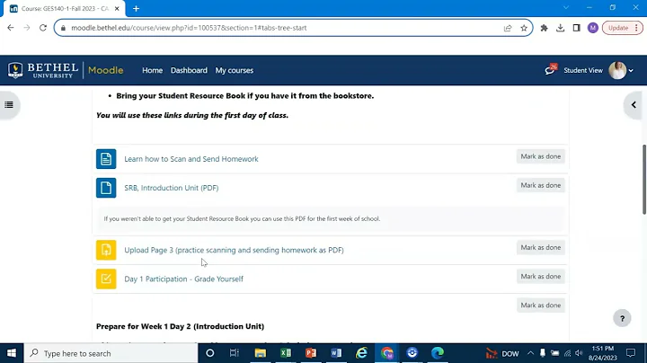Viewport: 647px width, 363px height.
Task: Mark SRB Introduction Unit as done
Action: [541, 185]
